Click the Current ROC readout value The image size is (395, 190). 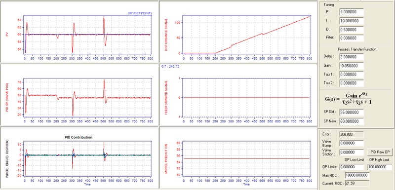click(x=357, y=183)
